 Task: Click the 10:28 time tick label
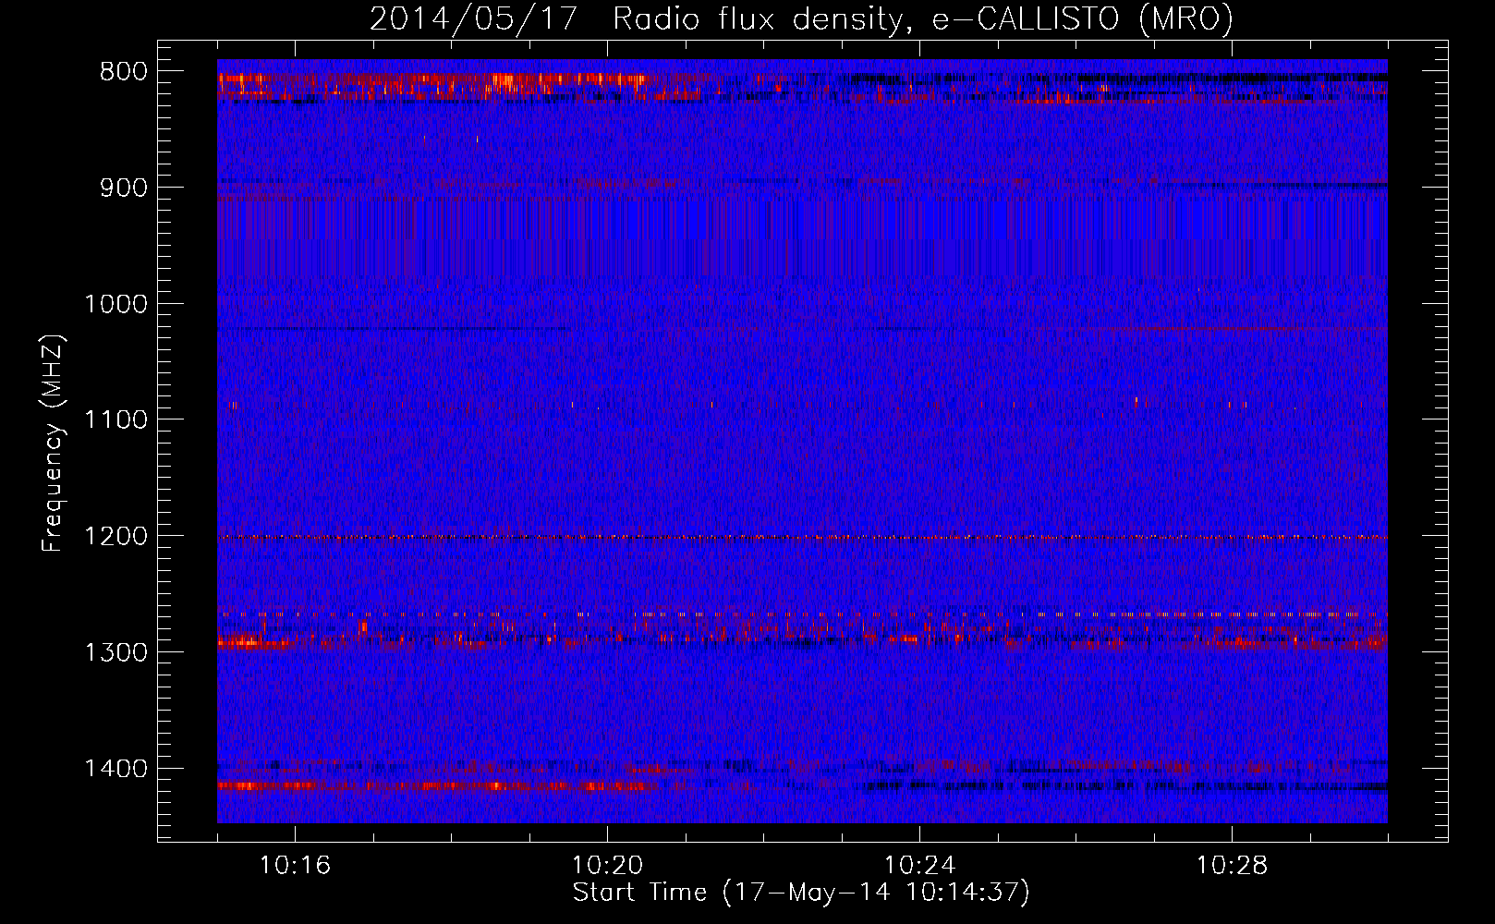coord(1232,866)
